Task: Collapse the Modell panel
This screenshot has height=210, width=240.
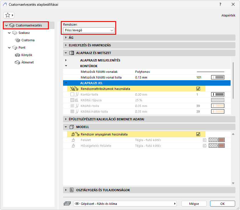Action: click(66, 127)
